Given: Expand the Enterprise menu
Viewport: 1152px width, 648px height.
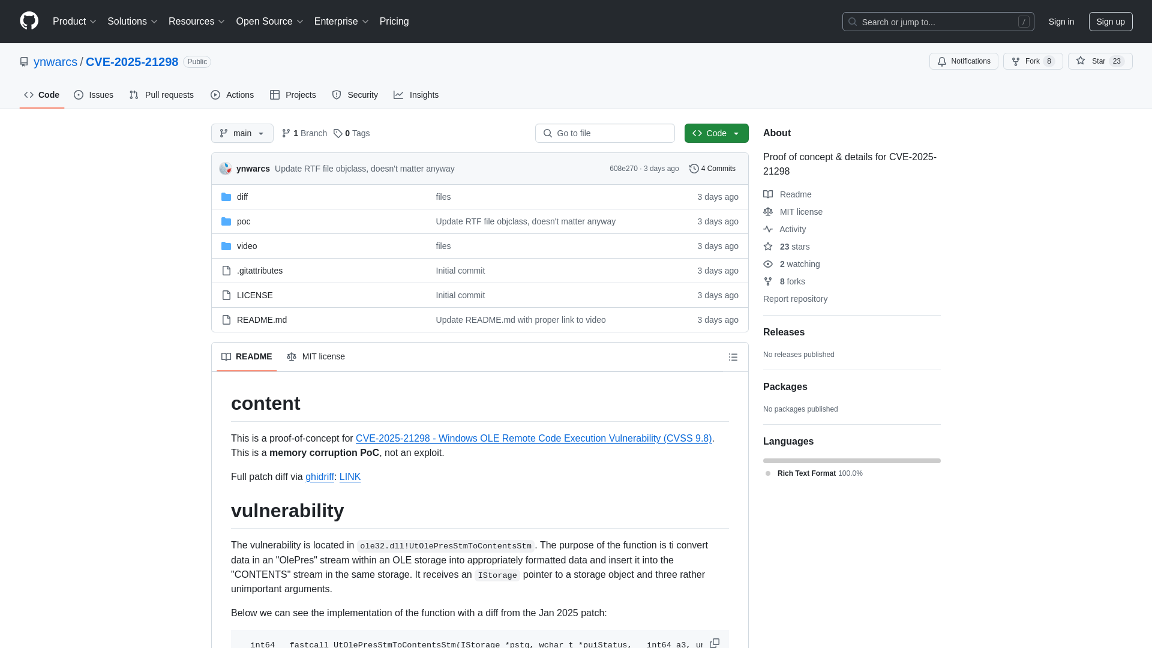Looking at the screenshot, I should tap(341, 21).
